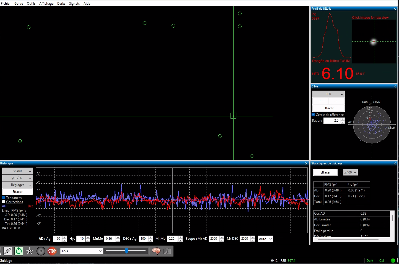Open the x:400 statistics dropdown

click(351, 172)
